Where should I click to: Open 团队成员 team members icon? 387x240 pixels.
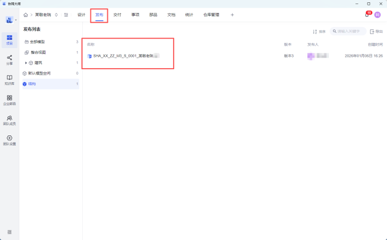9,120
